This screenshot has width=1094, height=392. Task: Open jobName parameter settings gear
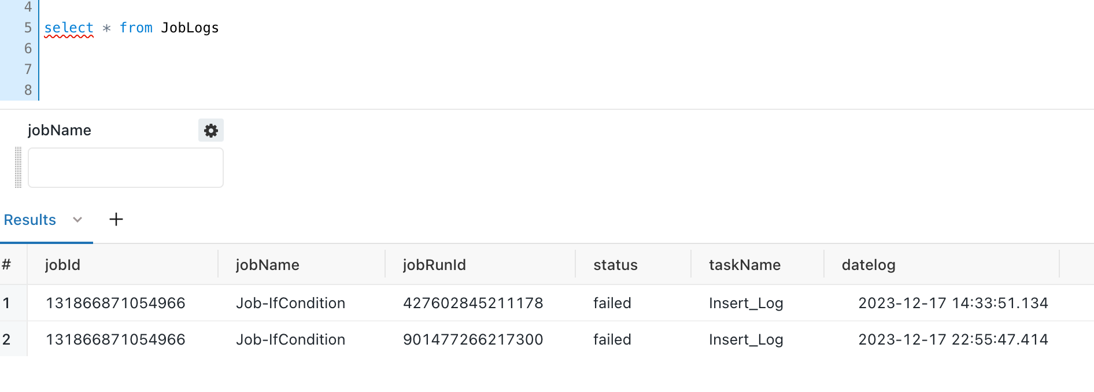coord(211,131)
